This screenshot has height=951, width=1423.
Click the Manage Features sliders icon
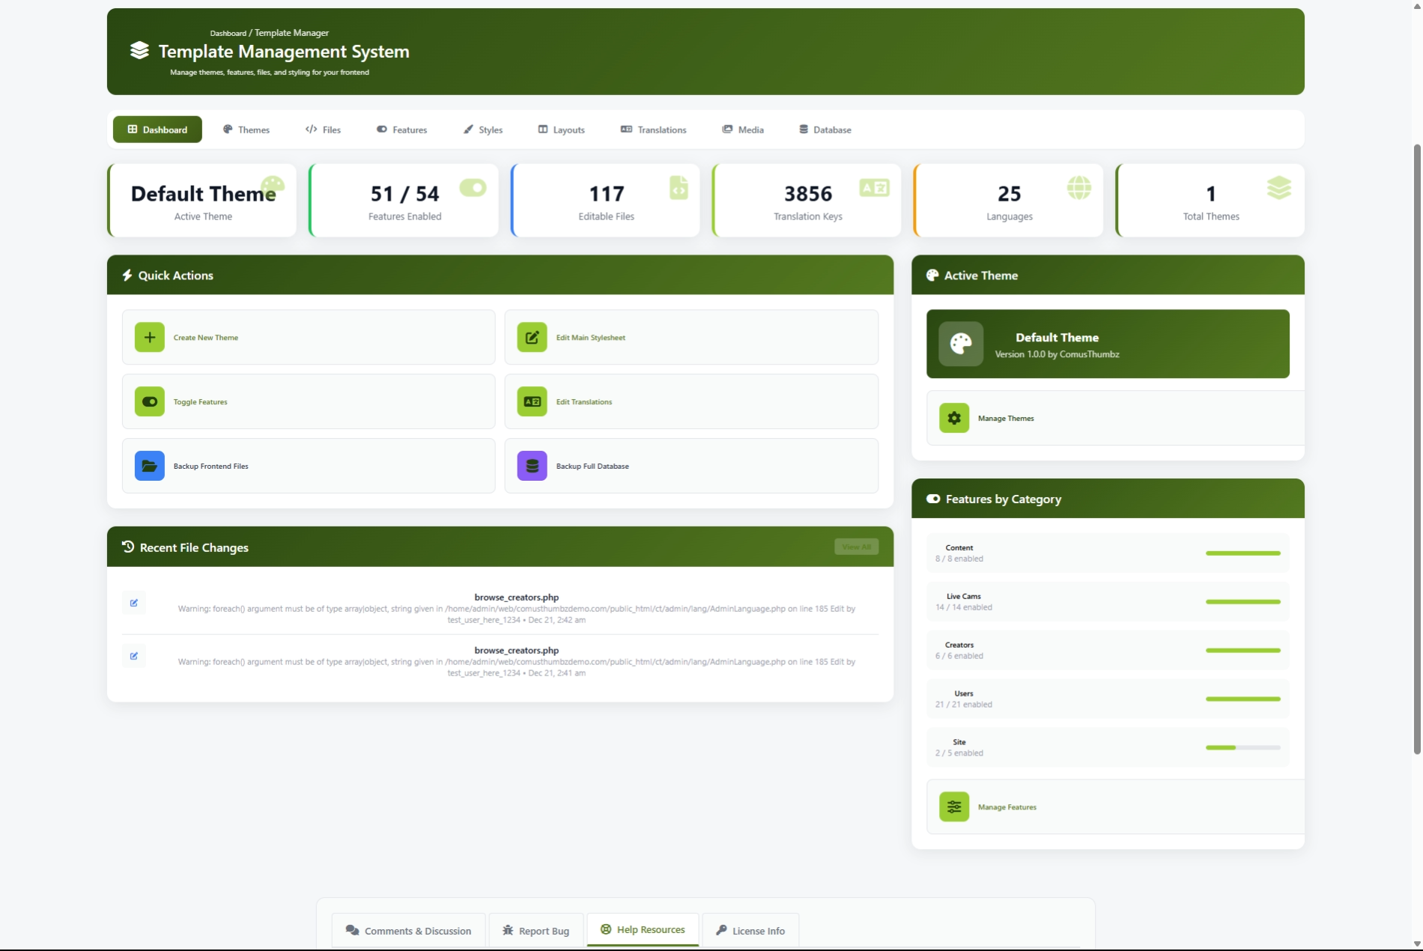click(953, 806)
